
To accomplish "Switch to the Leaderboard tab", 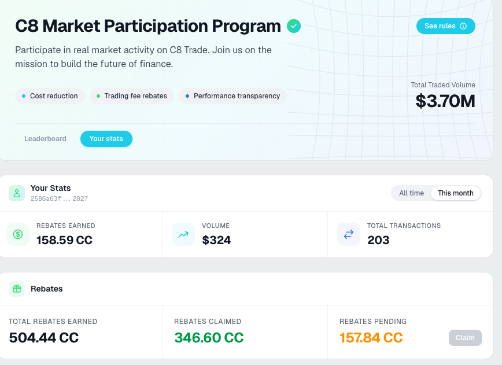I will (x=45, y=139).
